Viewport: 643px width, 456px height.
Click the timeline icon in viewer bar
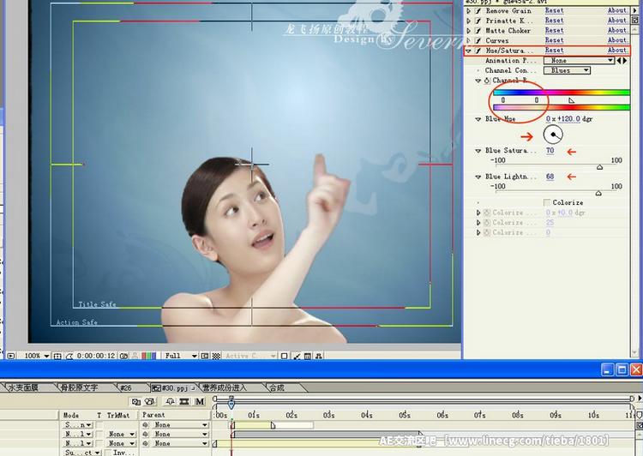point(308,356)
